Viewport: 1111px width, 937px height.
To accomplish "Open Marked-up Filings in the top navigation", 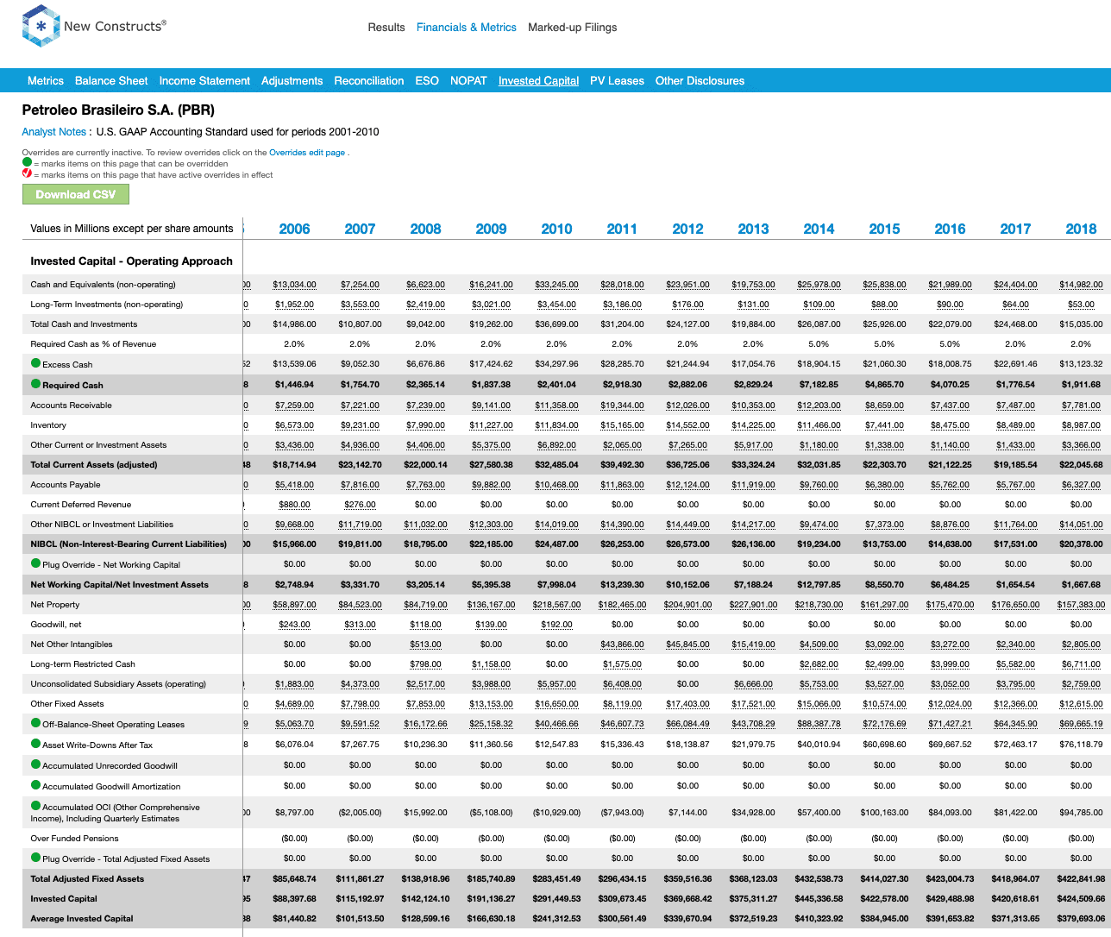I will [572, 27].
